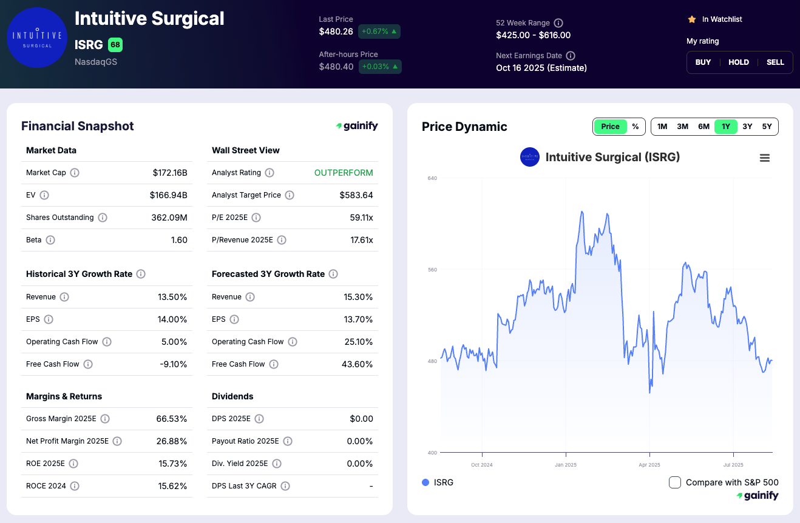Enable Compare with S&P 500 checkbox
800x523 pixels.
pos(674,482)
